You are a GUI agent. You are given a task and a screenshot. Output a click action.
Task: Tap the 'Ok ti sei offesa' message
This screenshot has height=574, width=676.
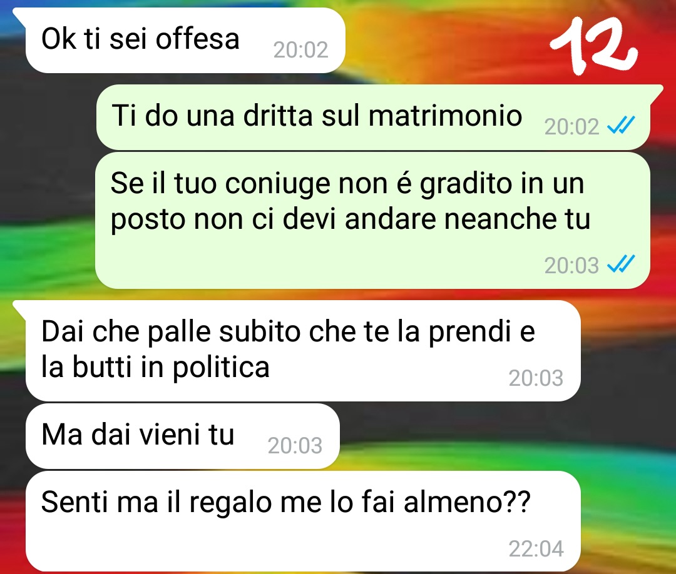(185, 41)
